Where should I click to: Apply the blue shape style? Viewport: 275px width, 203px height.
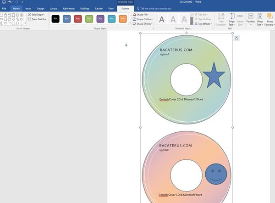(x=66, y=19)
